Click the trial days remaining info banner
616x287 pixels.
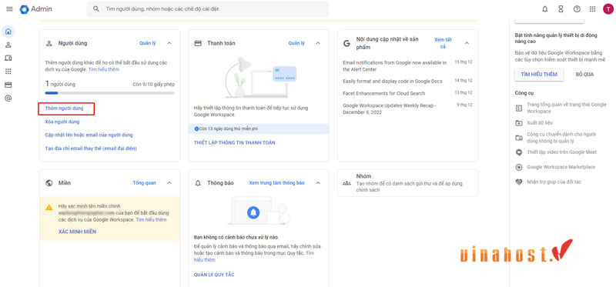click(259, 128)
